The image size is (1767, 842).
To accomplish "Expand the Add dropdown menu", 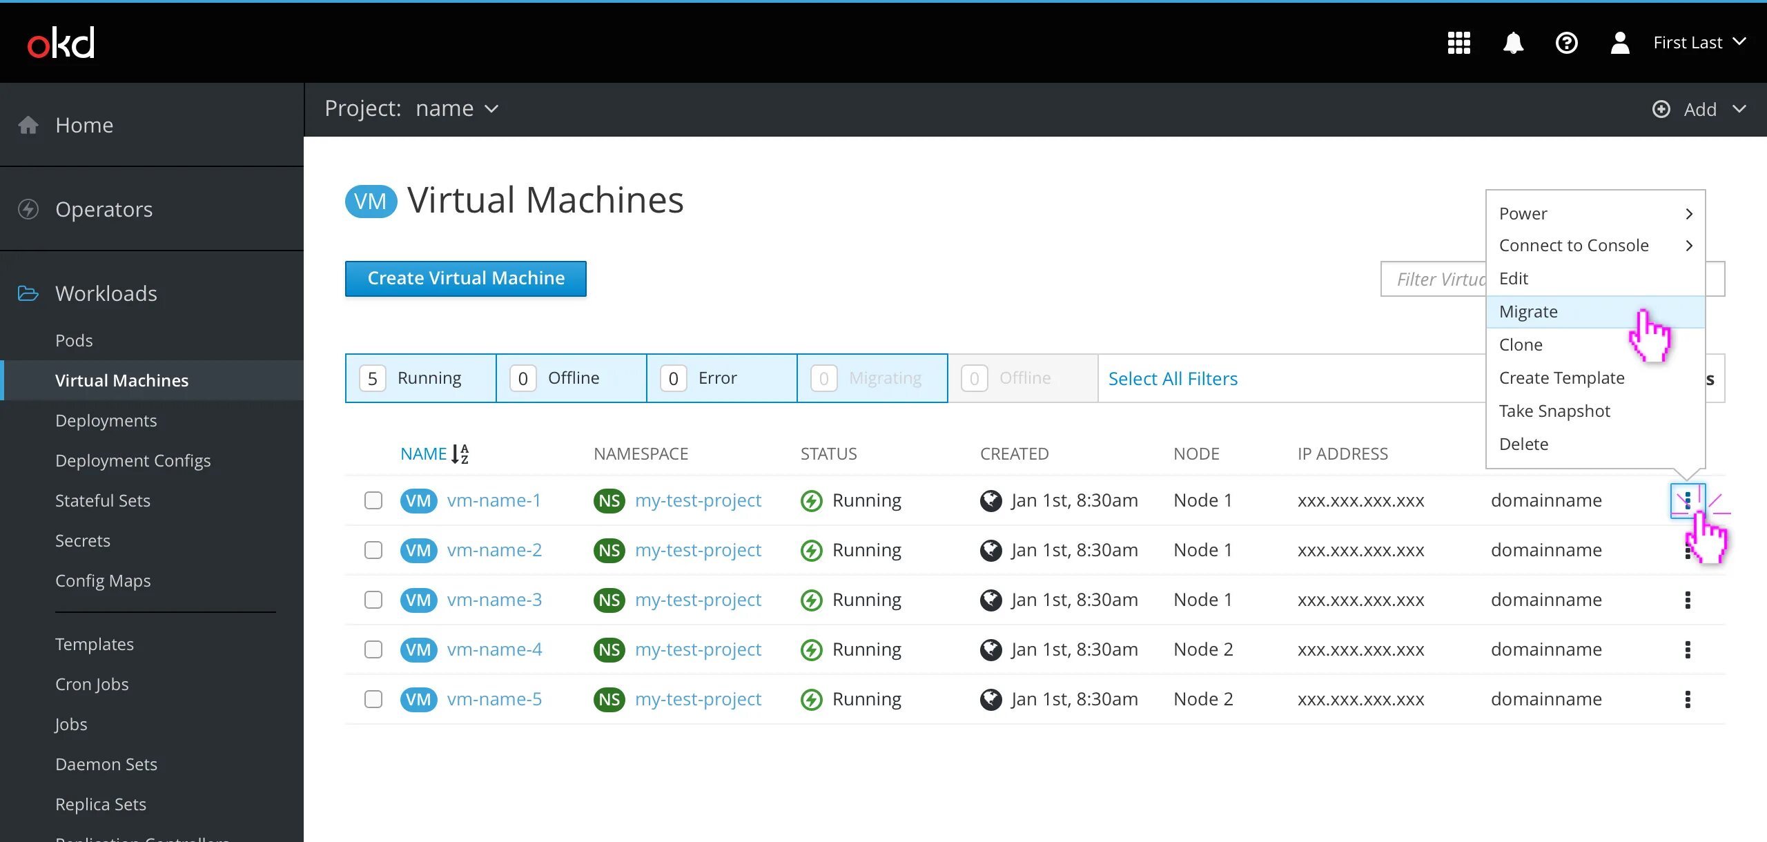I will coord(1699,109).
